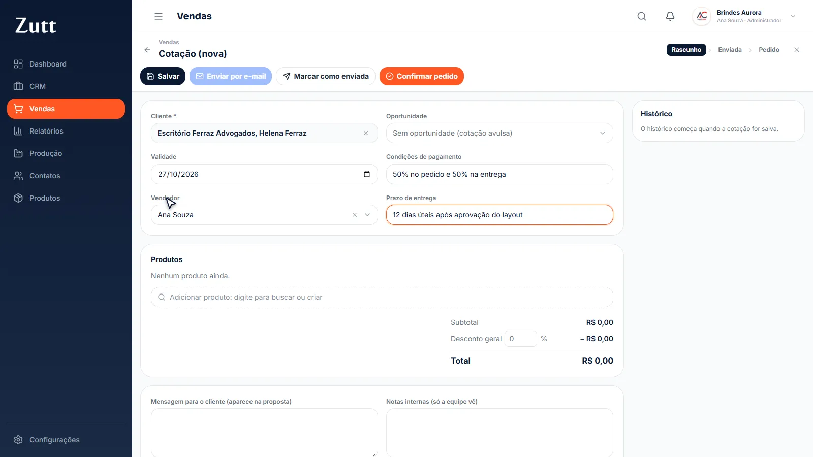Open the Cliente field selector
The height and width of the screenshot is (457, 813).
[x=264, y=133]
